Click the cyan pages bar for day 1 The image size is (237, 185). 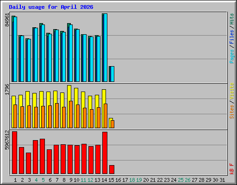pos(15,49)
